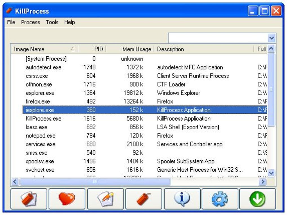Image resolution: width=287 pixels, height=215 pixels.
Task: Click the green down-arrow button
Action: (x=257, y=199)
